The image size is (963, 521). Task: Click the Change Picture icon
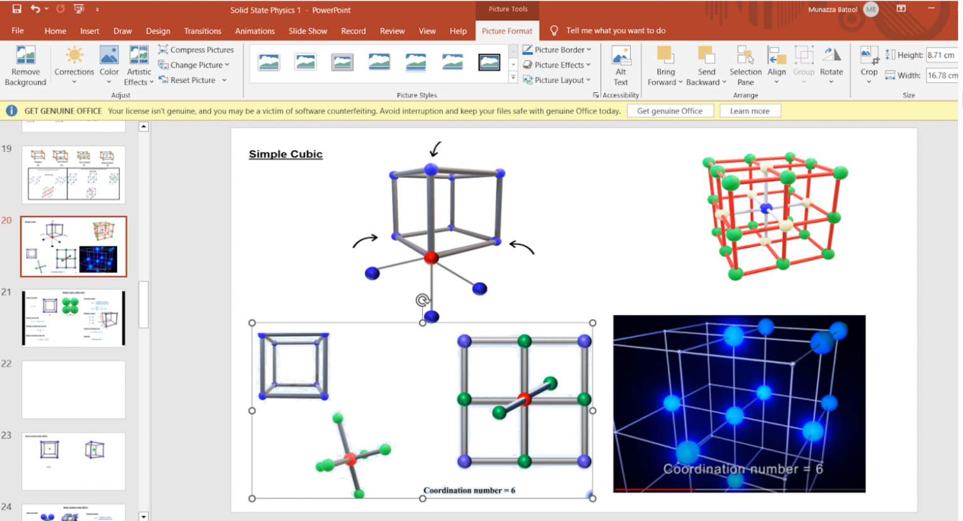point(164,65)
